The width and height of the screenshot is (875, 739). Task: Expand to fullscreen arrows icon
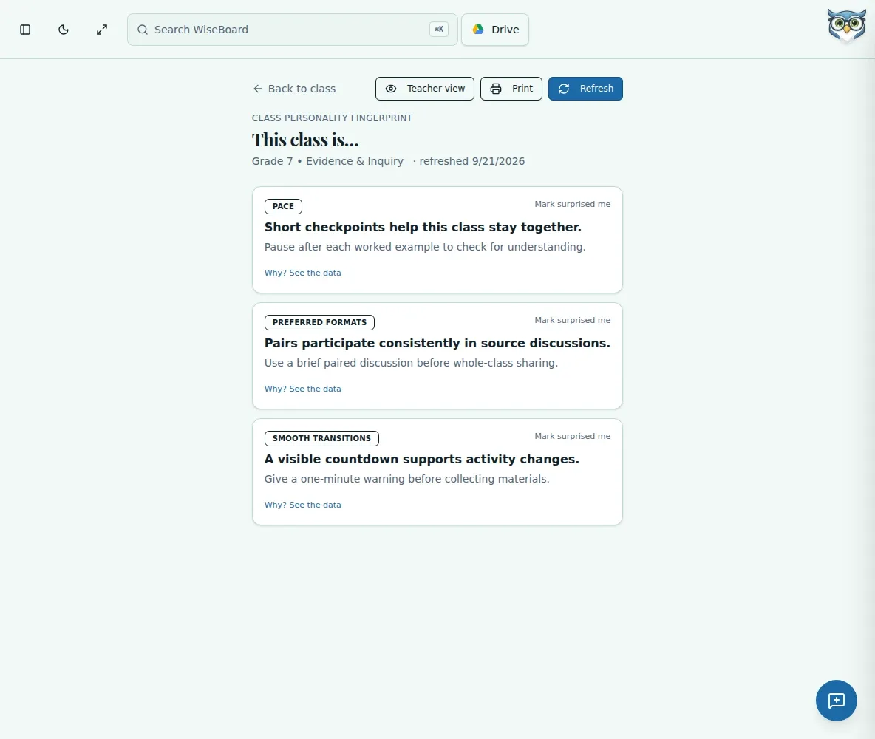[101, 30]
